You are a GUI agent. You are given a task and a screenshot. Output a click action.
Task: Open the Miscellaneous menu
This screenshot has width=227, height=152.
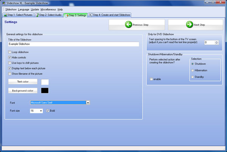tap(48, 9)
